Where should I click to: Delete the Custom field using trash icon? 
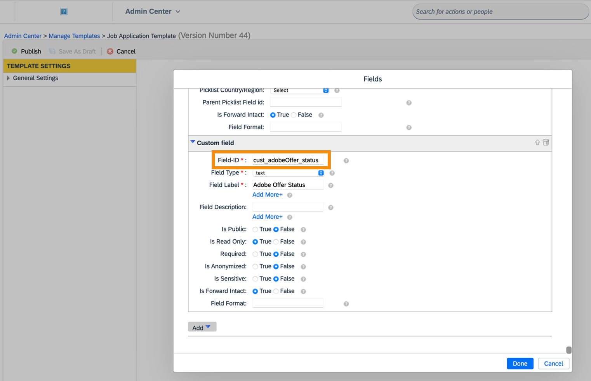point(546,143)
